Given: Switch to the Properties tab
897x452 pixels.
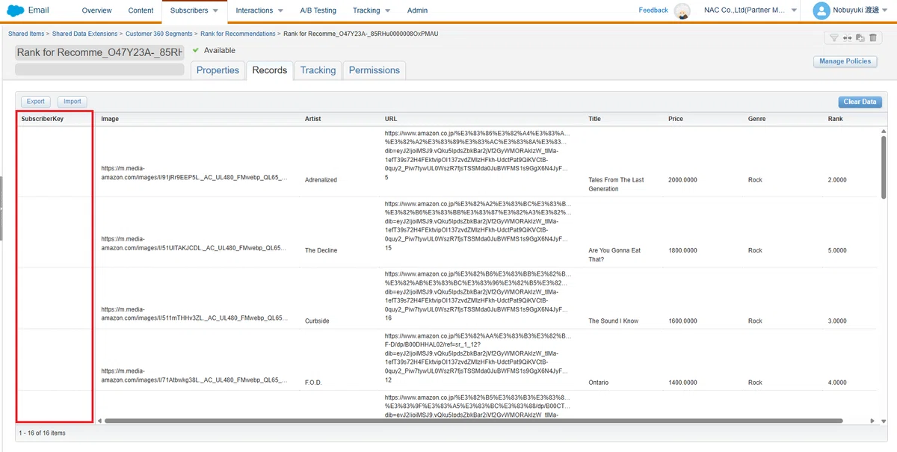Looking at the screenshot, I should point(218,70).
